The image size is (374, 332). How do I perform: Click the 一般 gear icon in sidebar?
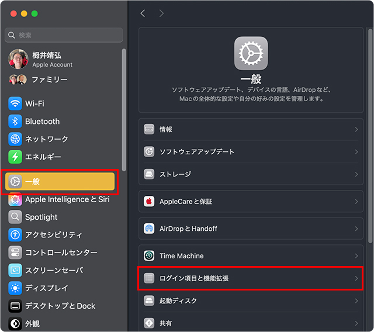[15, 182]
